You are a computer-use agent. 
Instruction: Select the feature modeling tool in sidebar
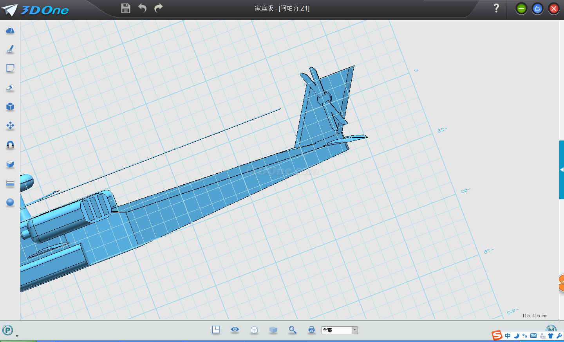point(10,88)
